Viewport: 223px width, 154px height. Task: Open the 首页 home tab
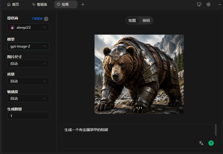[x=13, y=4]
